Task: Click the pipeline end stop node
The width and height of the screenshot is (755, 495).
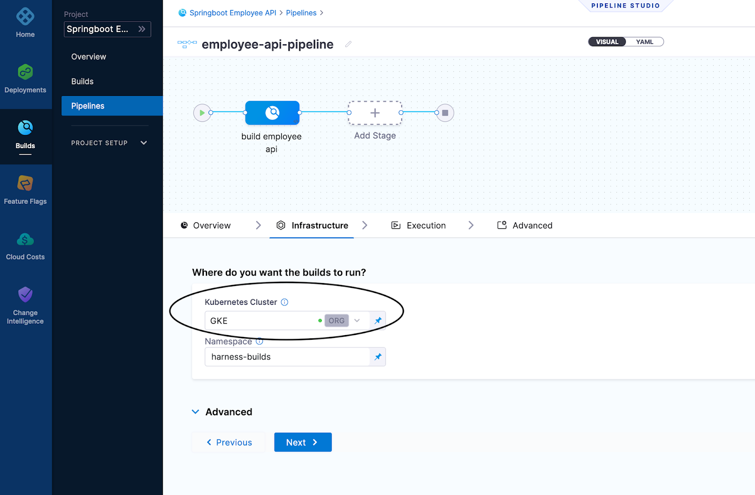Action: 445,113
